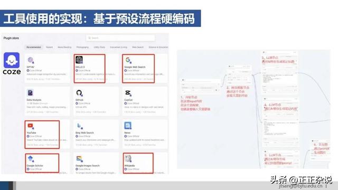Open the 'Bing Web Search' title
Viewport: 338px width, 190px height.
(x=84, y=132)
